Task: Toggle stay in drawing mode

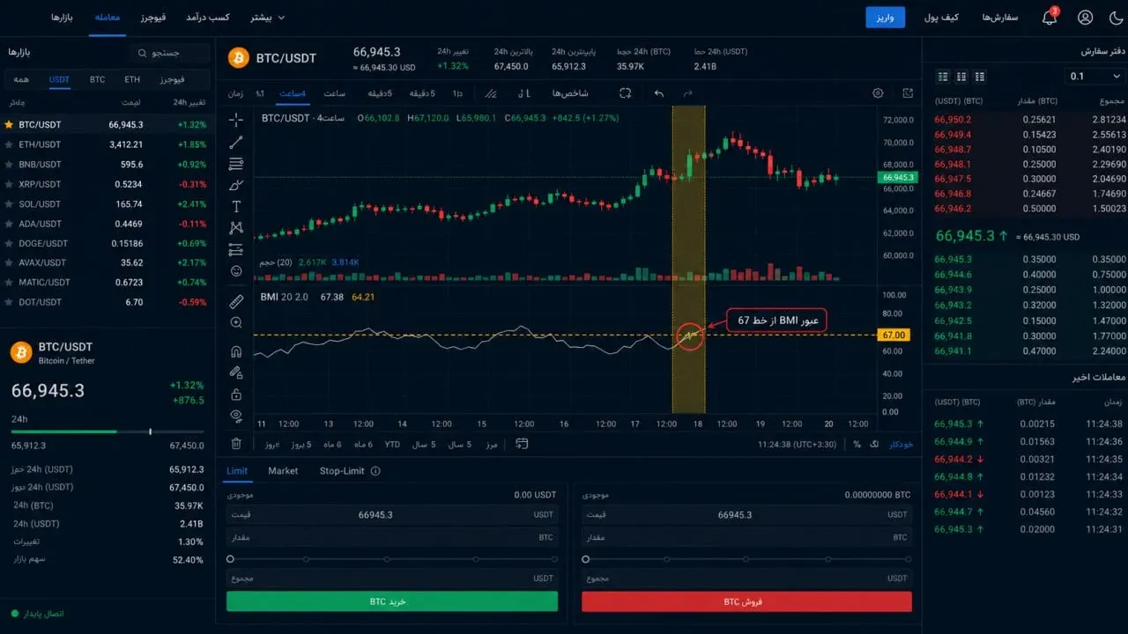Action: click(236, 372)
